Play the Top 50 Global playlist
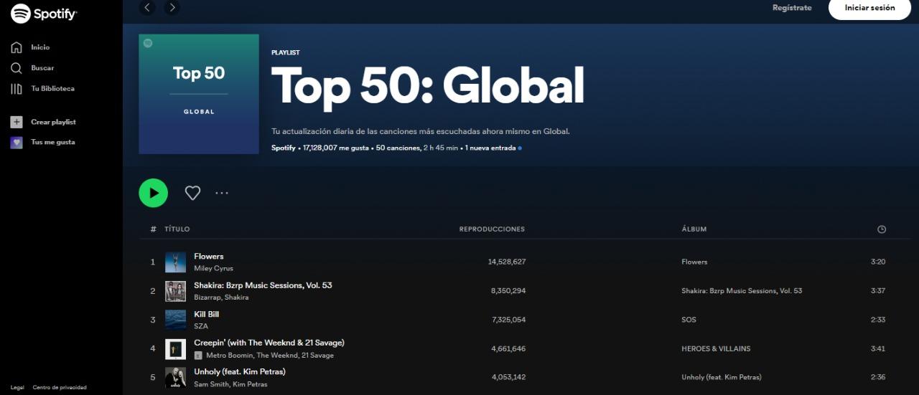919x395 pixels. click(153, 193)
